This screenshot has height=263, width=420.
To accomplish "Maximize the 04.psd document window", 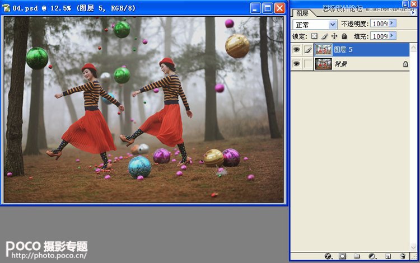I will (267, 8).
